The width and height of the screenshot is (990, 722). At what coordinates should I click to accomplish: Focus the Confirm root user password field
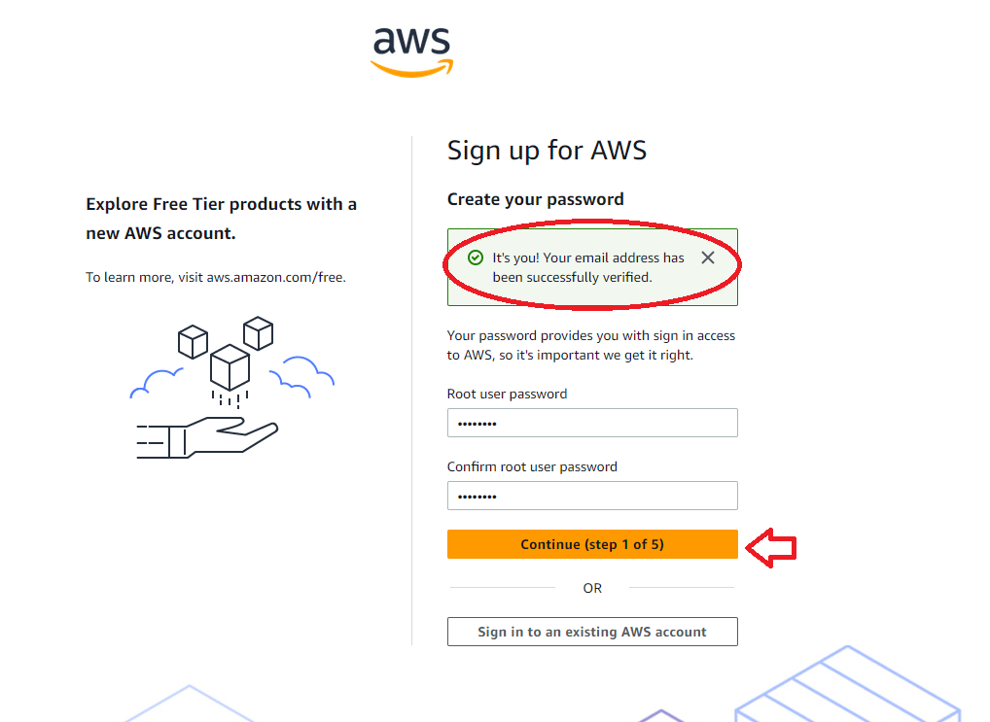592,496
